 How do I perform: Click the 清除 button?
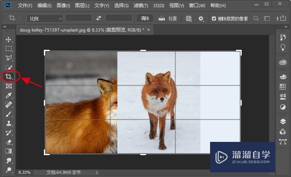pos(145,18)
